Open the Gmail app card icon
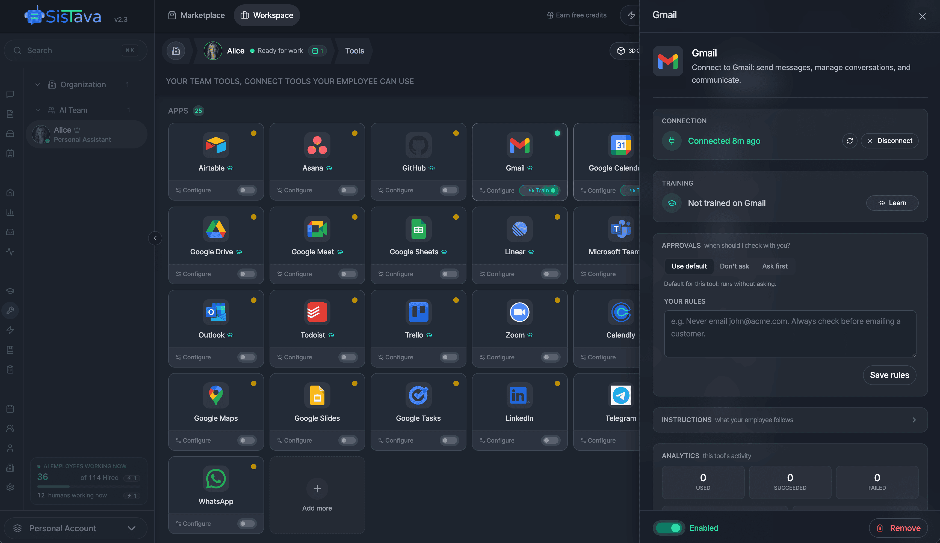Viewport: 940px width, 543px height. [519, 145]
